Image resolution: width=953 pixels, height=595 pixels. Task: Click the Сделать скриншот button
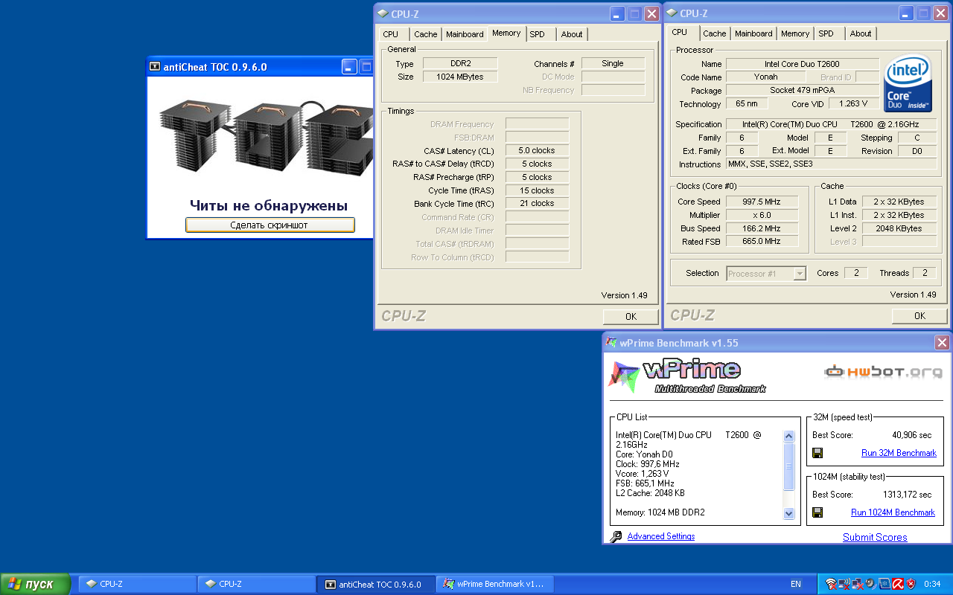(x=270, y=225)
